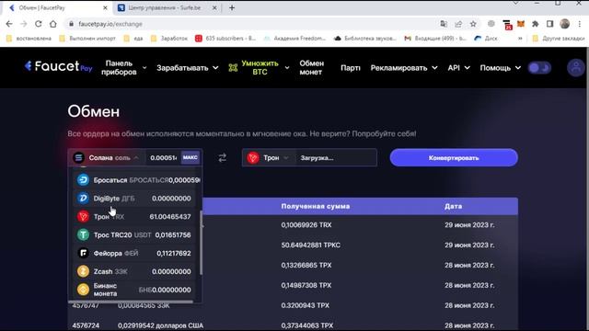589x331 pixels.
Task: Open the Party nav item
Action: [350, 68]
